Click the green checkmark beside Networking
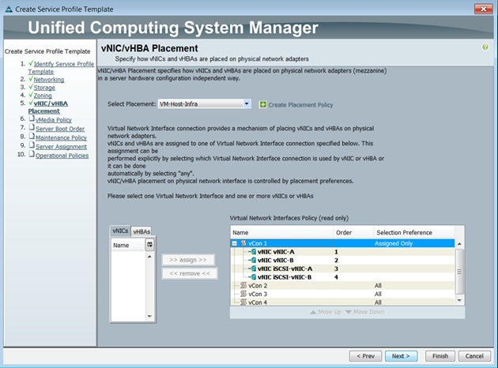This screenshot has height=368, width=498. point(31,79)
